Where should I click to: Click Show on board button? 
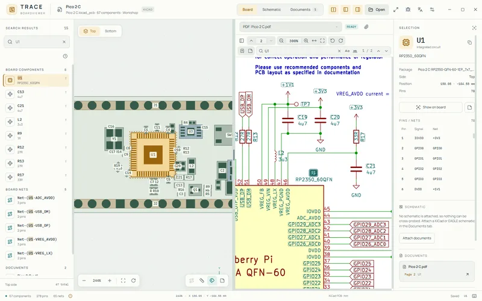pos(431,107)
